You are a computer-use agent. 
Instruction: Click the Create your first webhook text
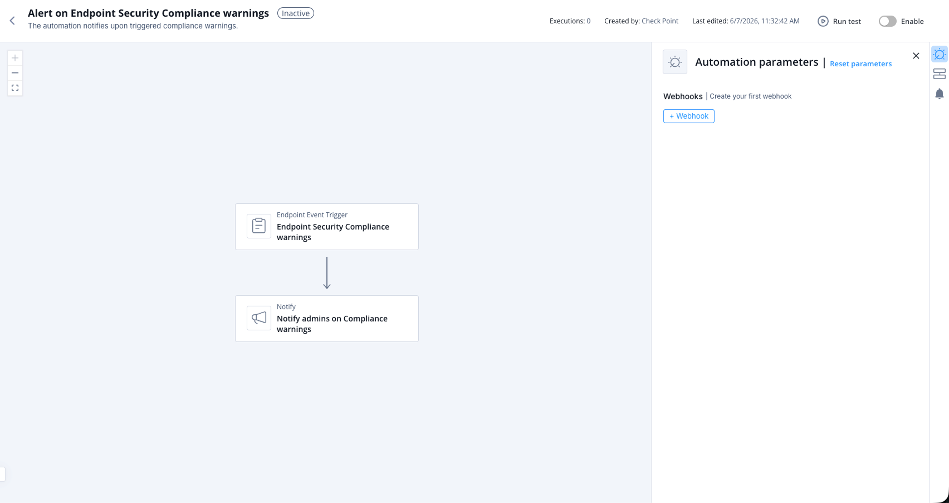750,96
